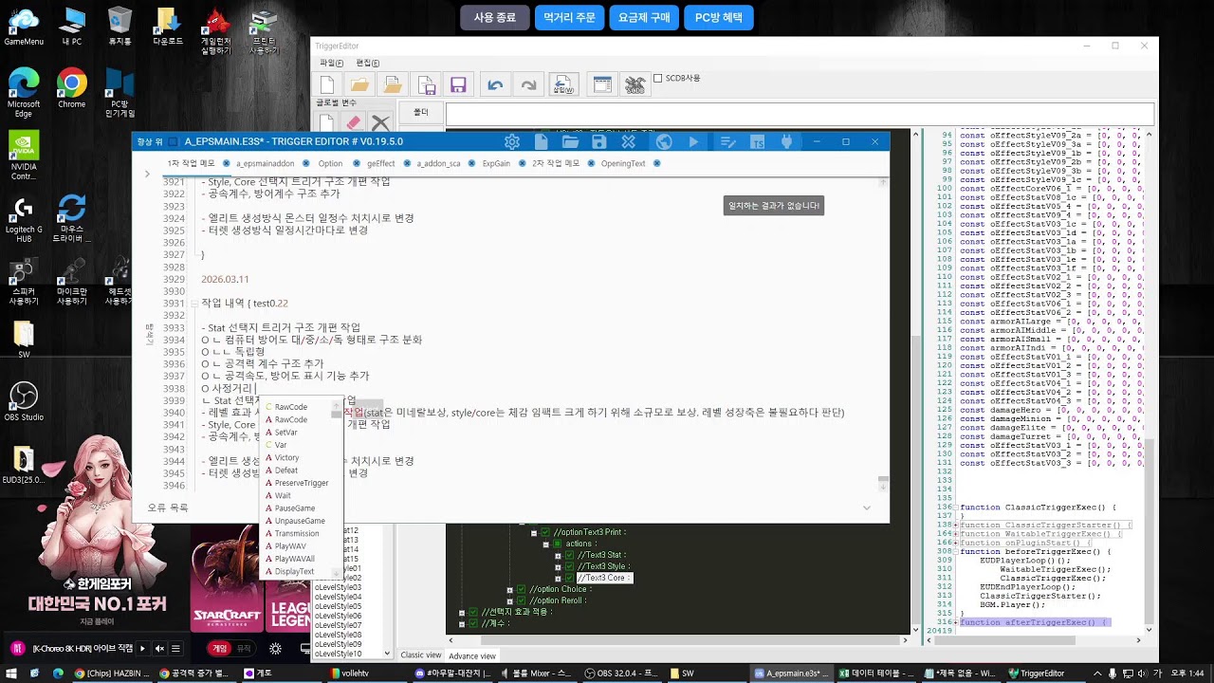Uncheck the //Text3 Core checkbox
This screenshot has width=1214, height=683.
pyautogui.click(x=570, y=579)
